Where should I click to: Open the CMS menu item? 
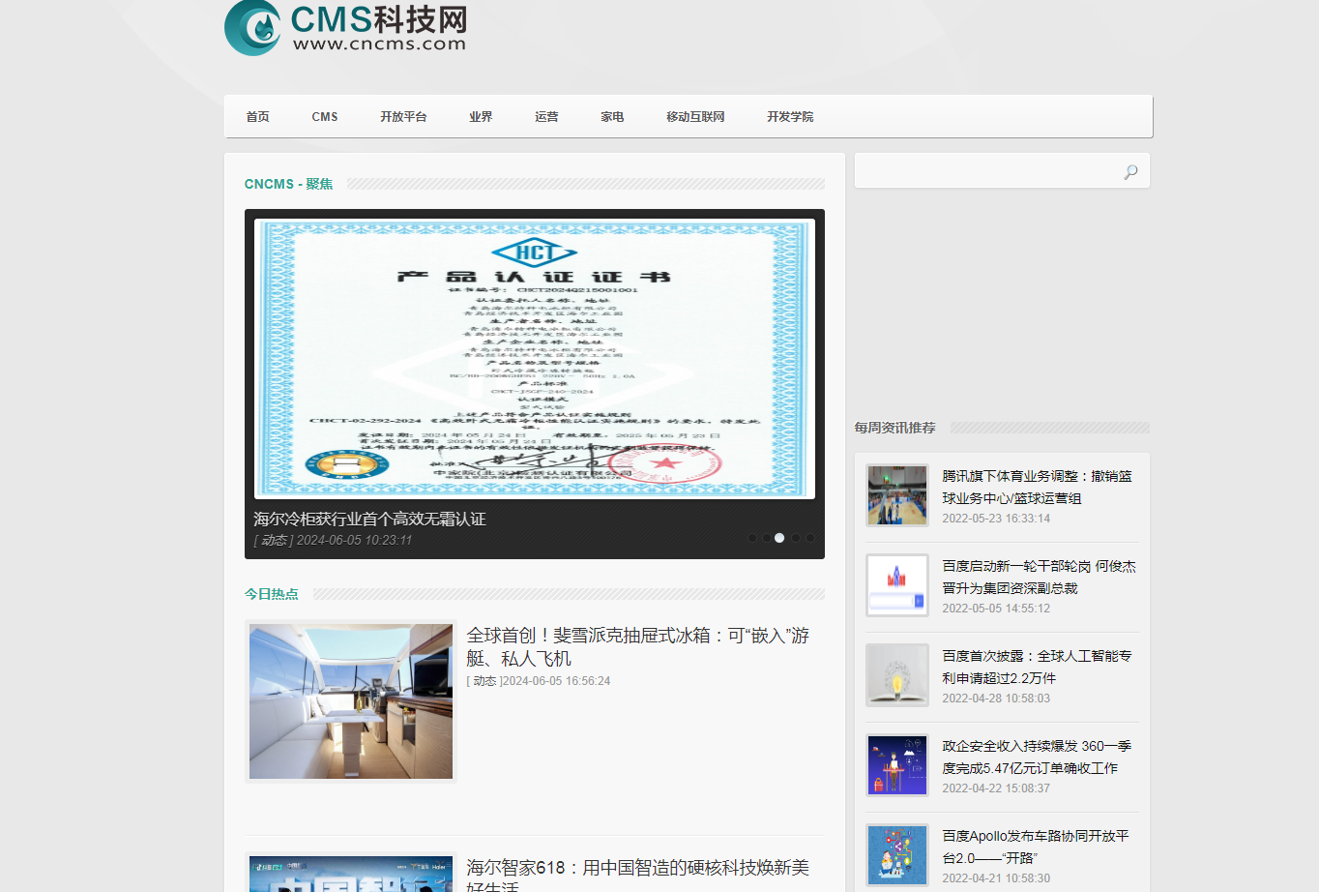tap(325, 116)
